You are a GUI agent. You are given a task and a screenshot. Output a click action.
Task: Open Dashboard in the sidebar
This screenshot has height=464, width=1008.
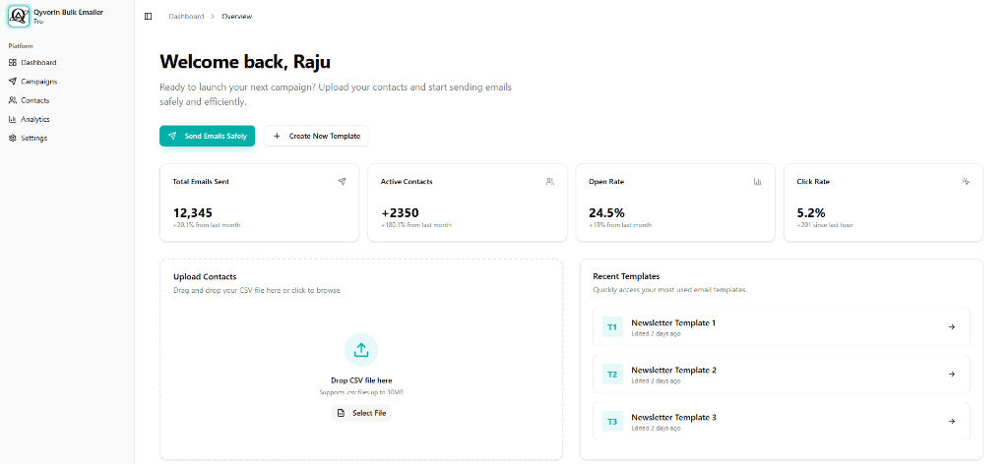click(x=68, y=62)
